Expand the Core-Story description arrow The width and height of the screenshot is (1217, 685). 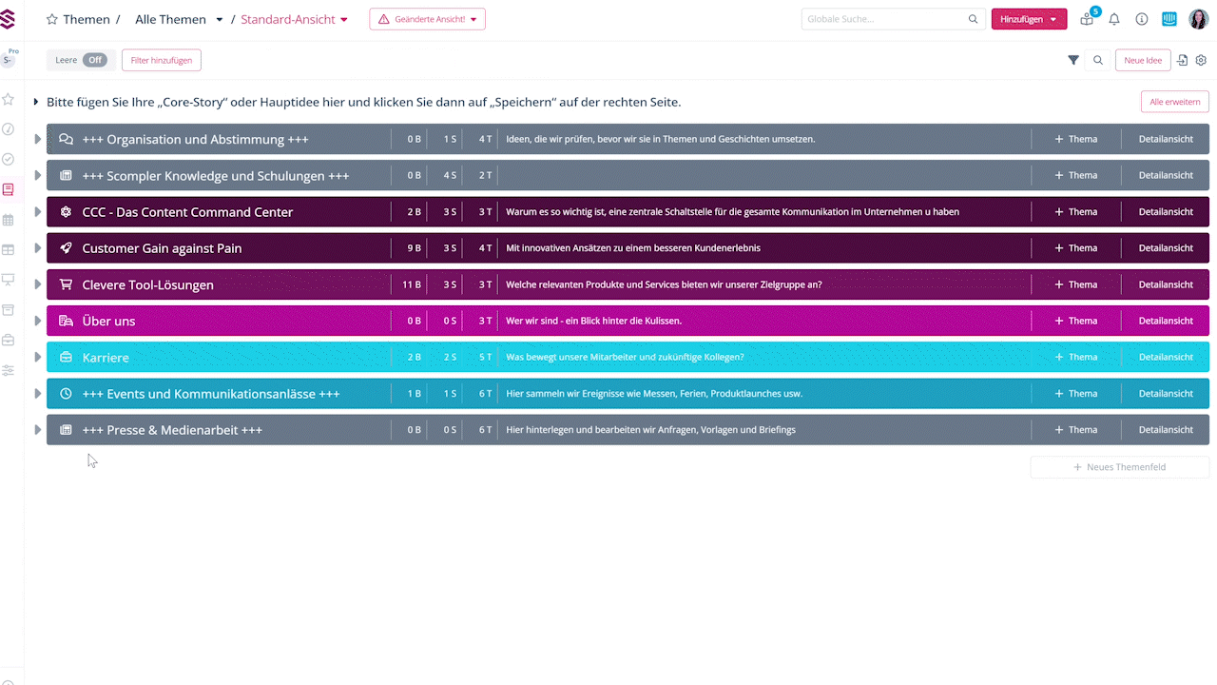[37, 102]
